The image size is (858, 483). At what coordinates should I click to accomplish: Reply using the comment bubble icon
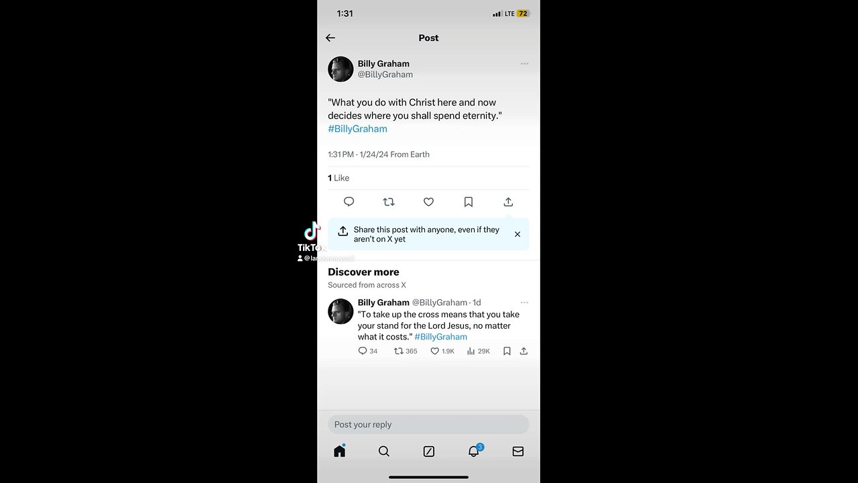point(349,202)
